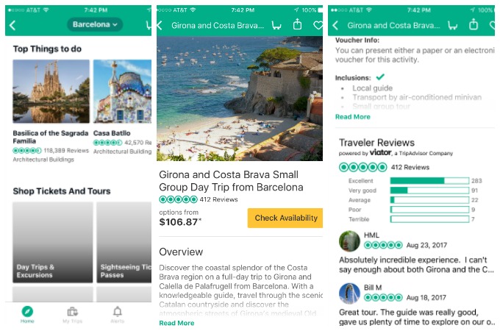Viewport: 500px width, 331px height.
Task: Expand Inclusions with Read More link
Action: coord(353,117)
